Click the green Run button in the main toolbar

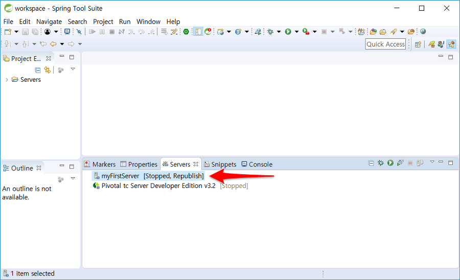pyautogui.click(x=288, y=32)
